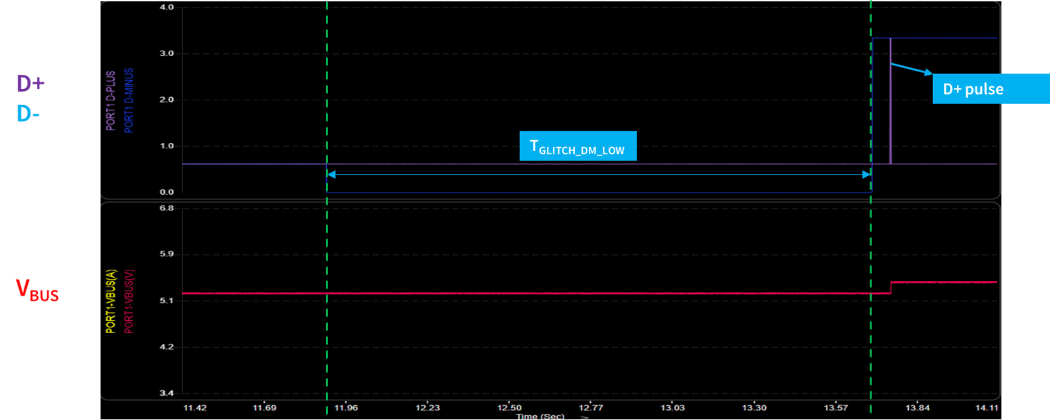The height and width of the screenshot is (420, 1050).
Task: Click the red VBUS legend label
Action: click(37, 291)
